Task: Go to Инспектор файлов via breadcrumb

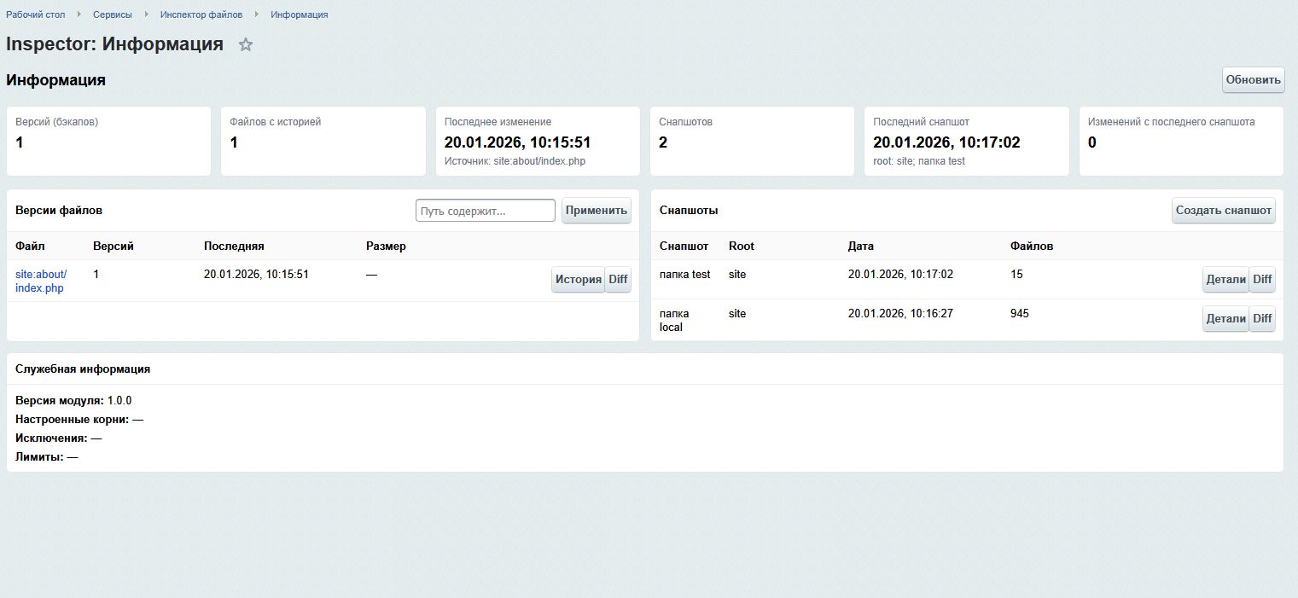Action: click(x=201, y=14)
